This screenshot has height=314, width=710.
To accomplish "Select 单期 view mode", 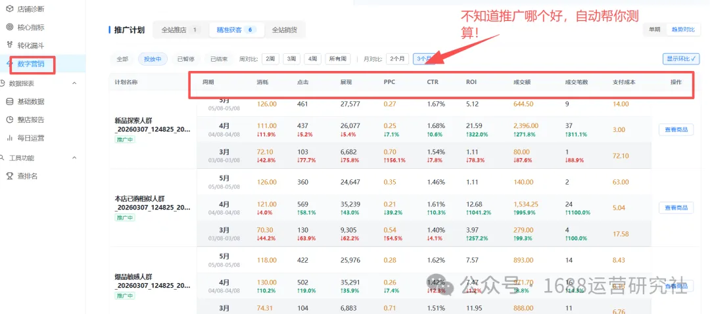I will pyautogui.click(x=654, y=30).
